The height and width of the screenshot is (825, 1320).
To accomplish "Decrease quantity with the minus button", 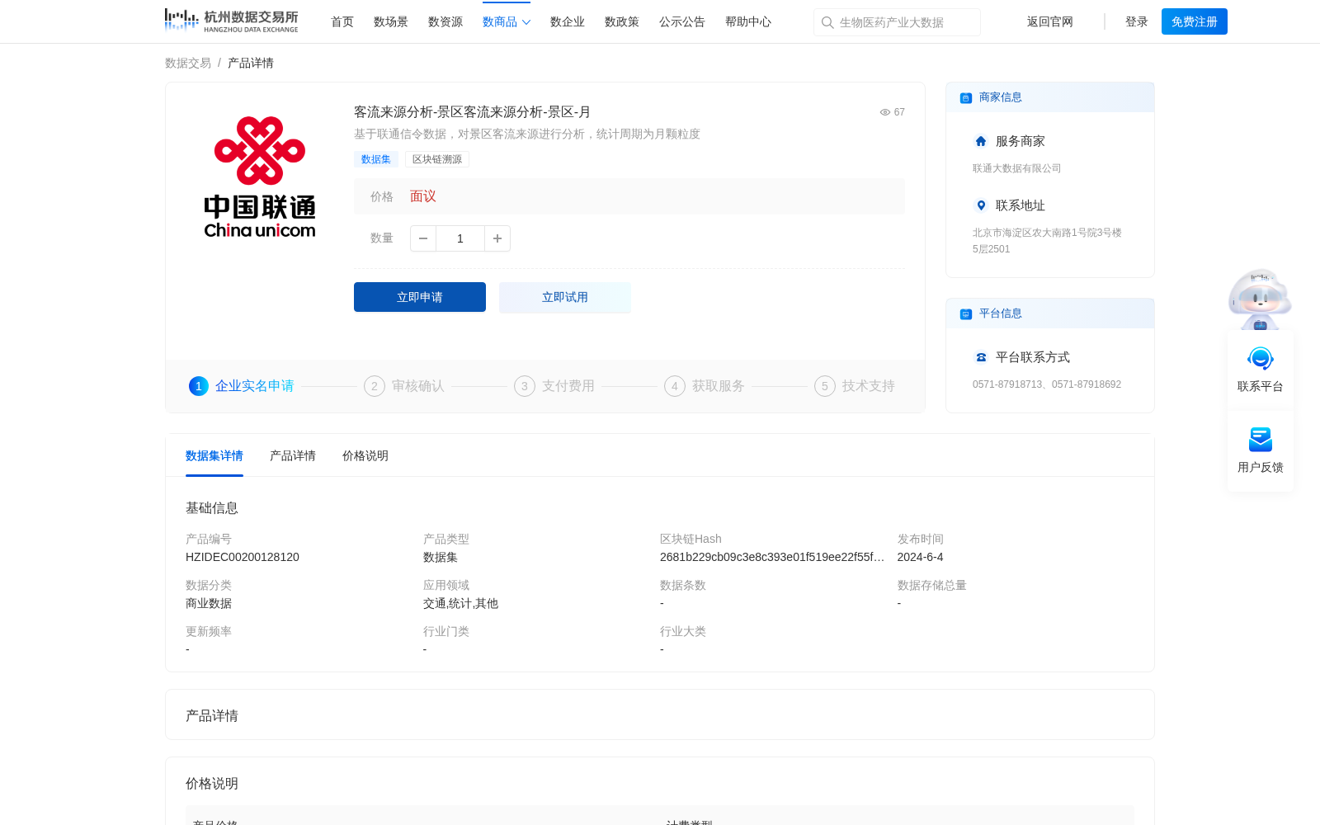I will [x=423, y=238].
